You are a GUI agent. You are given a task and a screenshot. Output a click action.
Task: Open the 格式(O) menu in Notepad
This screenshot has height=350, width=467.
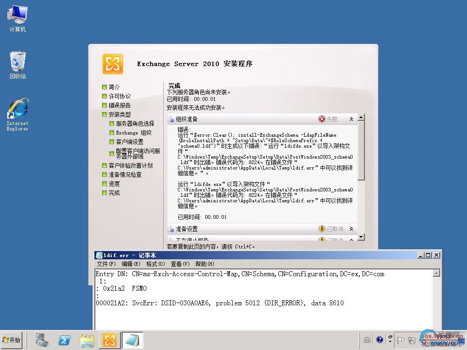[x=156, y=264]
